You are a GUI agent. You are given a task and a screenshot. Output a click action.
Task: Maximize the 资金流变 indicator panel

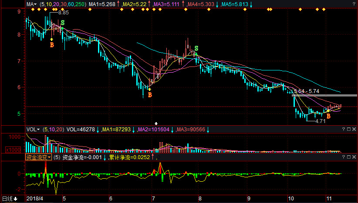click(348, 157)
